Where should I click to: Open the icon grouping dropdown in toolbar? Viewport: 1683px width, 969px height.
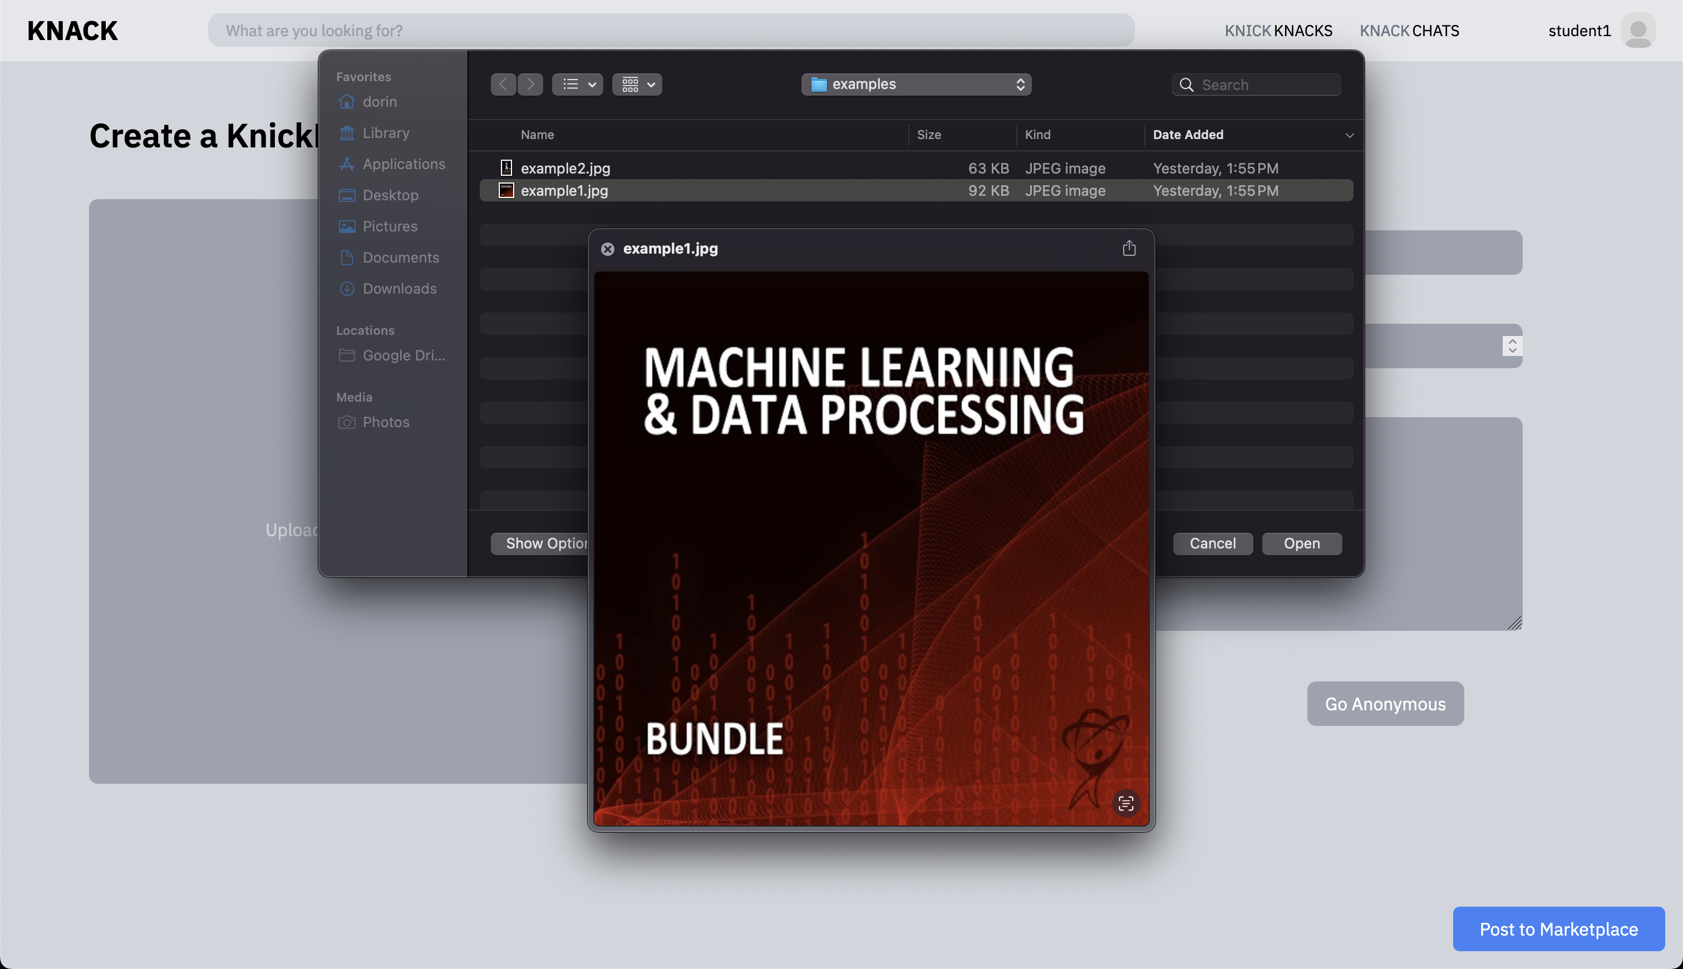[637, 85]
